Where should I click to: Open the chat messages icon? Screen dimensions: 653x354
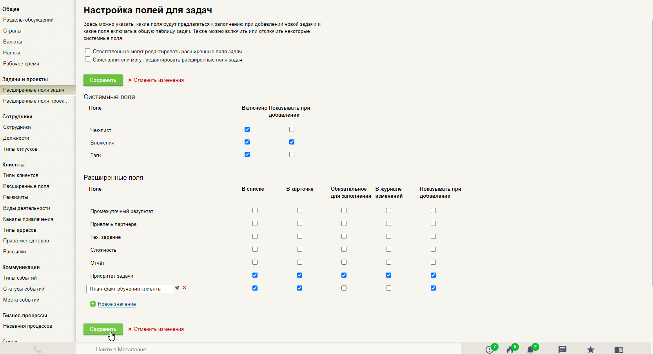(x=562, y=349)
